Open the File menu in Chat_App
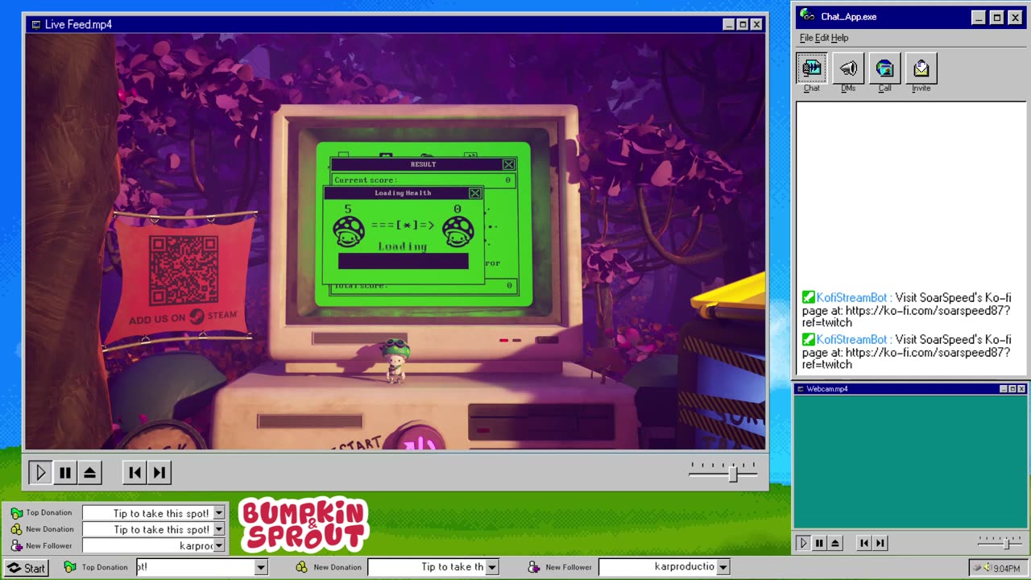Screen dimensions: 1031x580 [x=805, y=38]
